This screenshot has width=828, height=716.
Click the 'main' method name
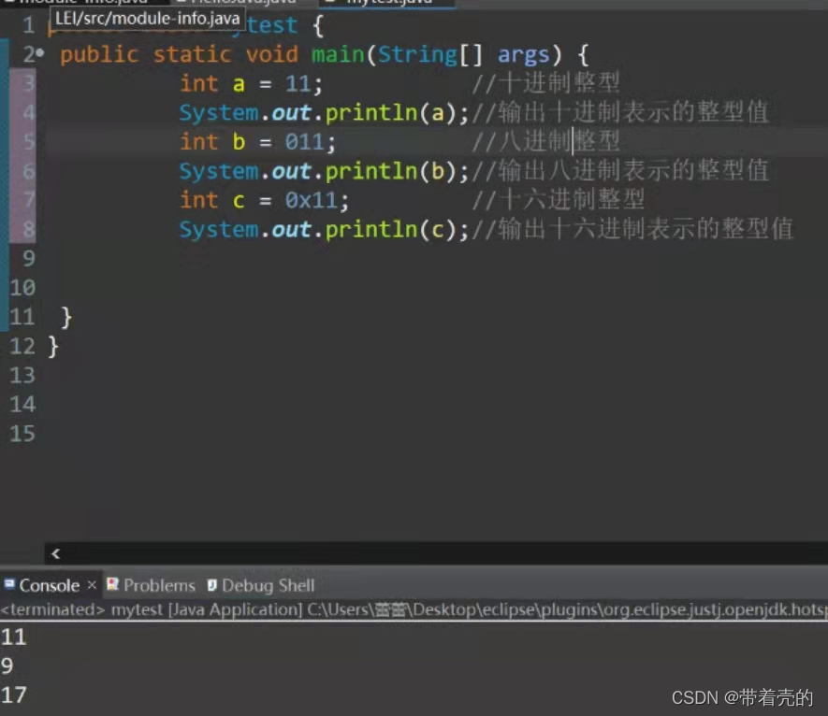(338, 54)
